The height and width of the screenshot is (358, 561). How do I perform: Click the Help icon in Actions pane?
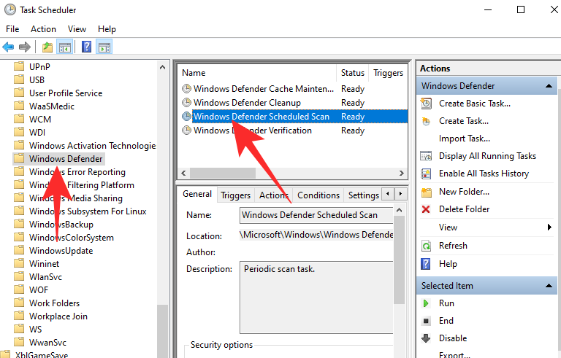point(426,264)
